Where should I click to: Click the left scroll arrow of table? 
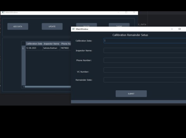(23, 87)
